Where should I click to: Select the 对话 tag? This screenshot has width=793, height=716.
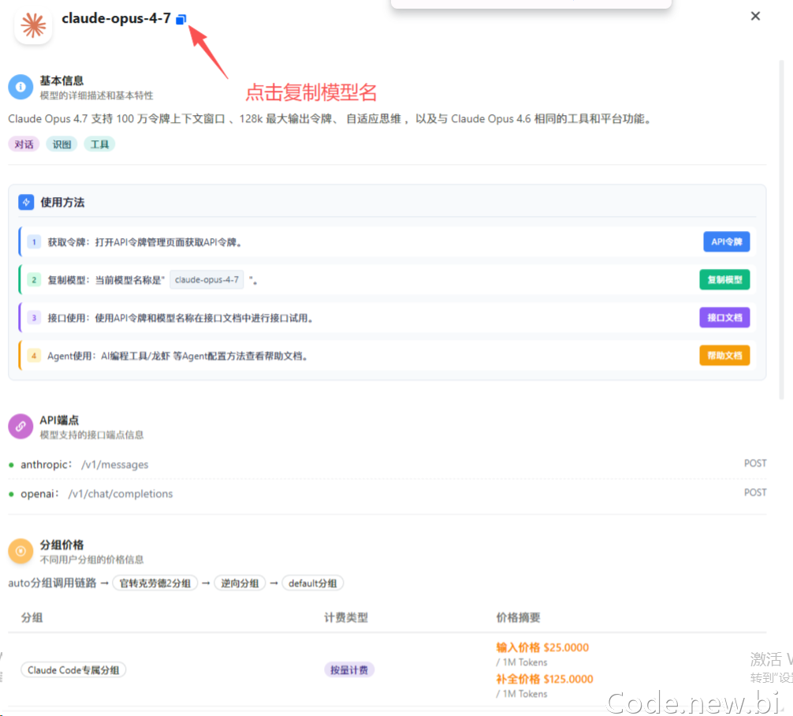click(x=24, y=144)
